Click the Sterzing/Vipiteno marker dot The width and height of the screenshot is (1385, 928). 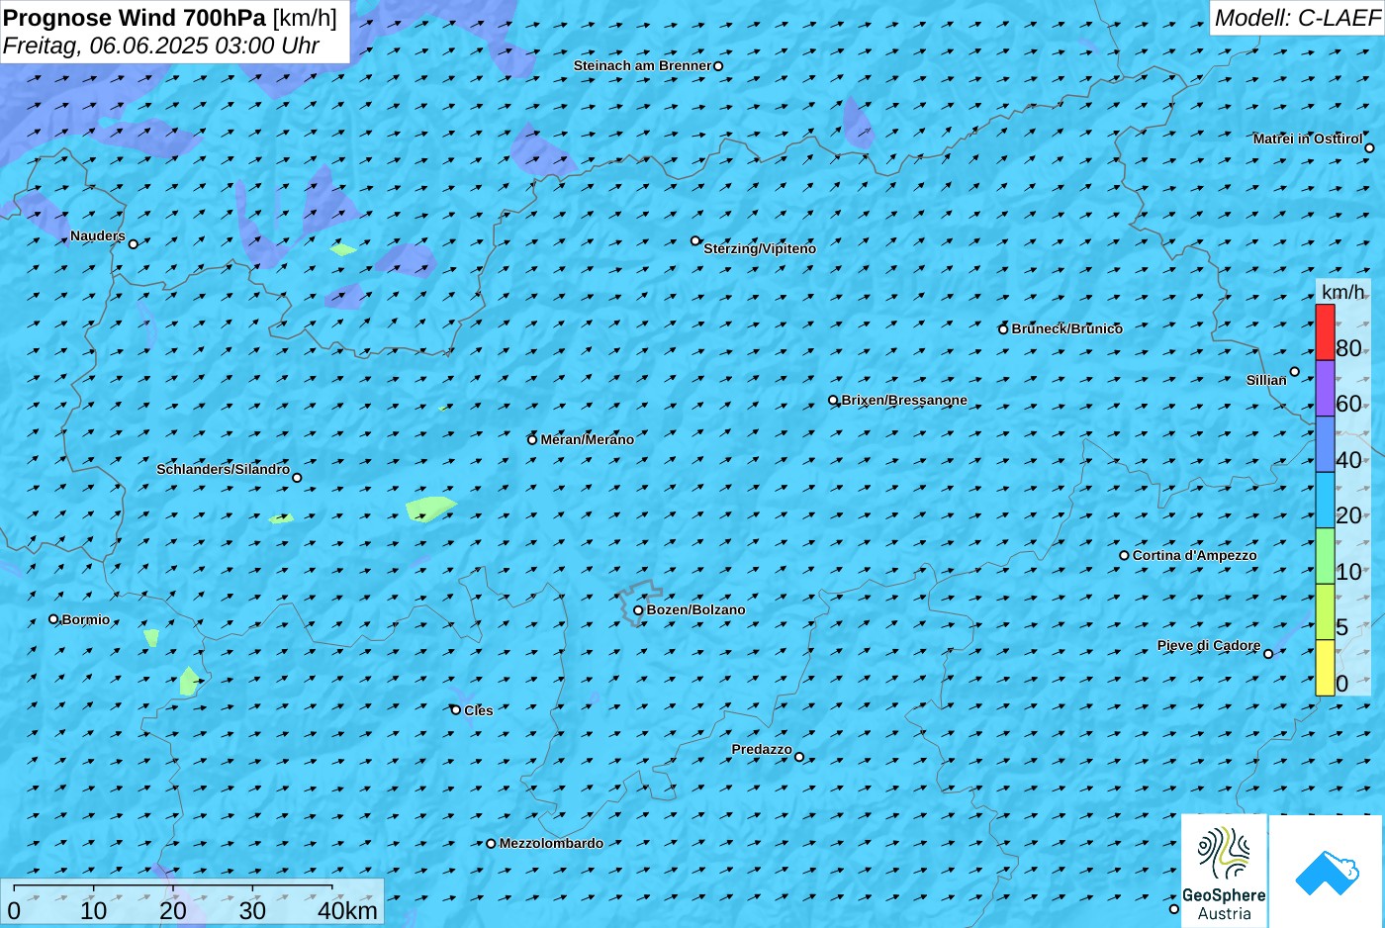(x=695, y=240)
